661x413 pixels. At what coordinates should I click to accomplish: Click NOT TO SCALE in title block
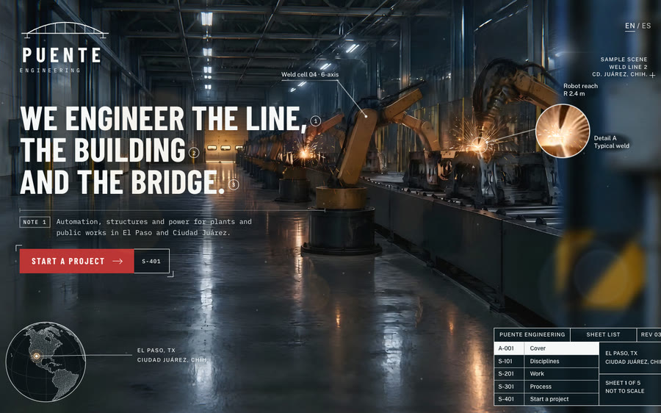click(x=625, y=391)
